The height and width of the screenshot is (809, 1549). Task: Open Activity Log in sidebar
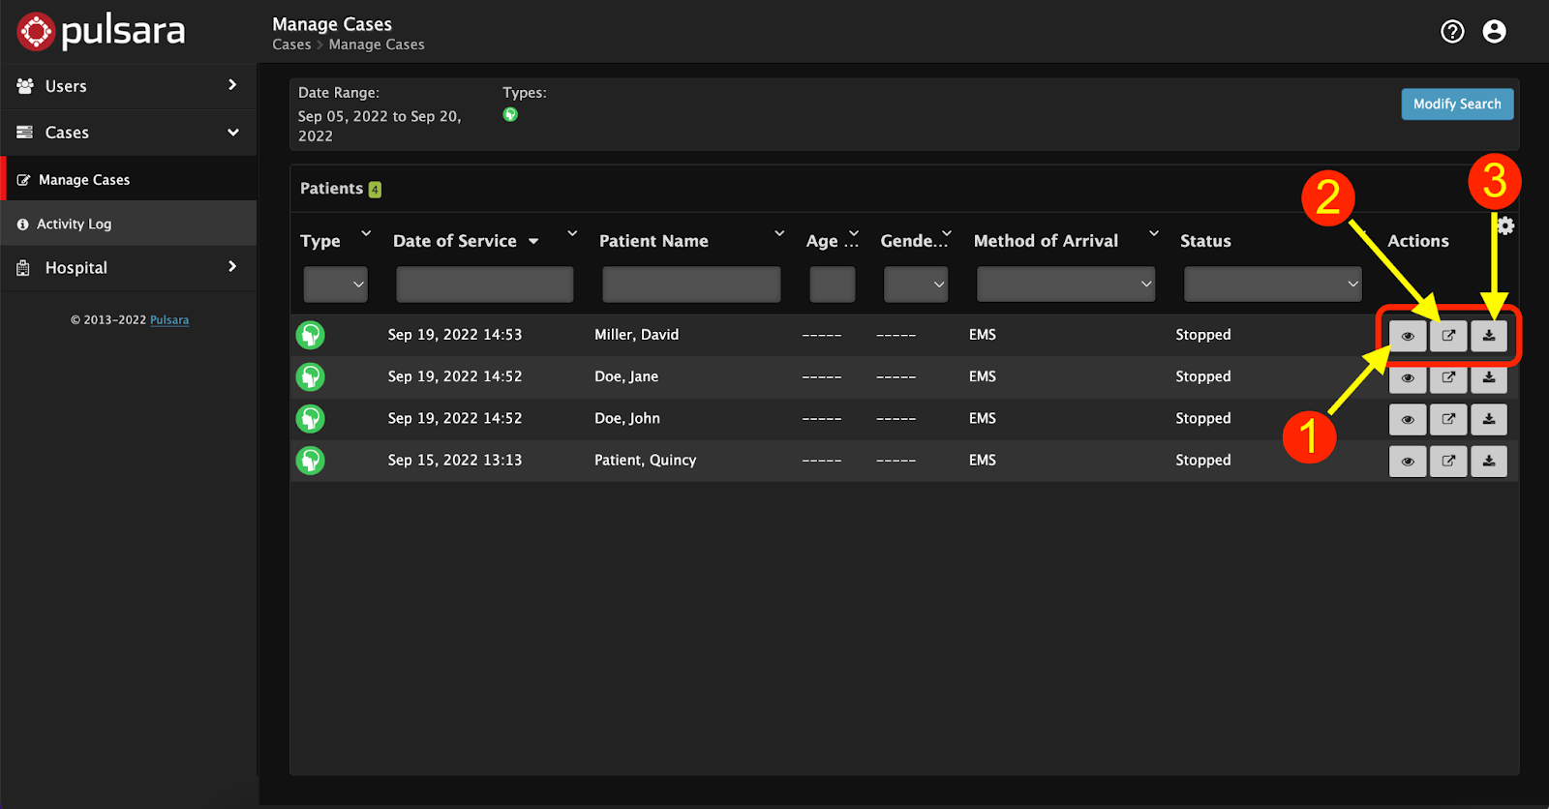pos(129,224)
